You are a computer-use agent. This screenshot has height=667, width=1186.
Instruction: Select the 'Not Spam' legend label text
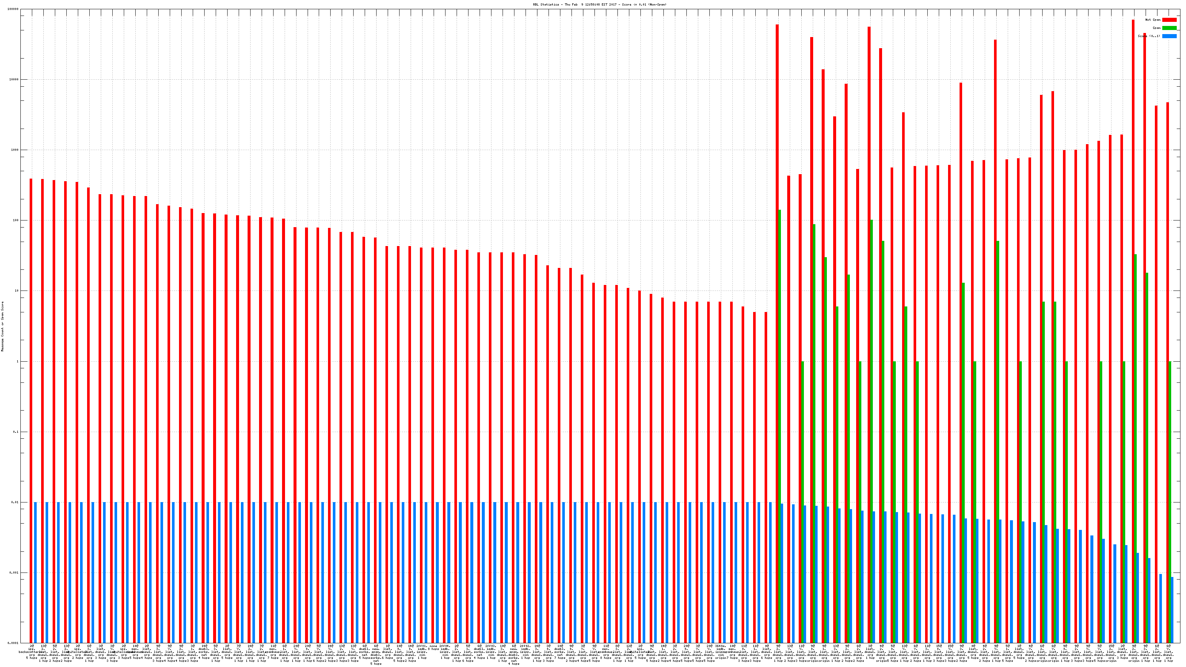tap(1153, 20)
